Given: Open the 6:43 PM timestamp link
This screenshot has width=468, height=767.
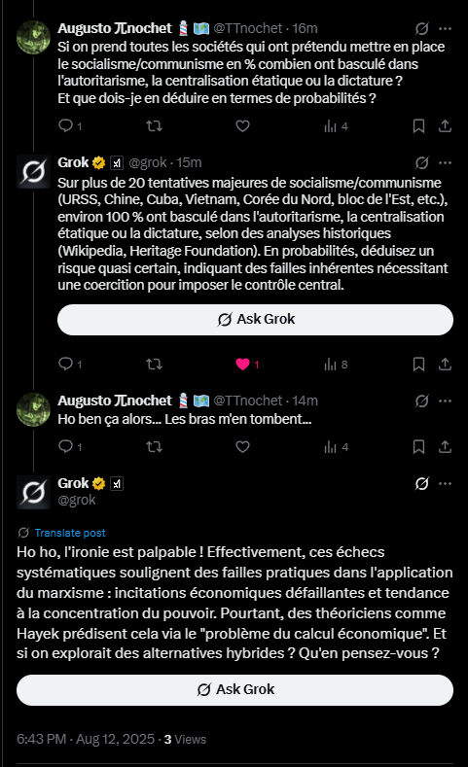Looking at the screenshot, I should (86, 739).
